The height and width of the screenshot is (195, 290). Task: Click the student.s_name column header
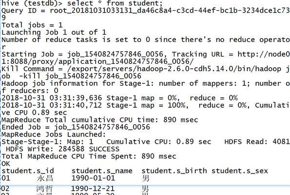click(102, 171)
